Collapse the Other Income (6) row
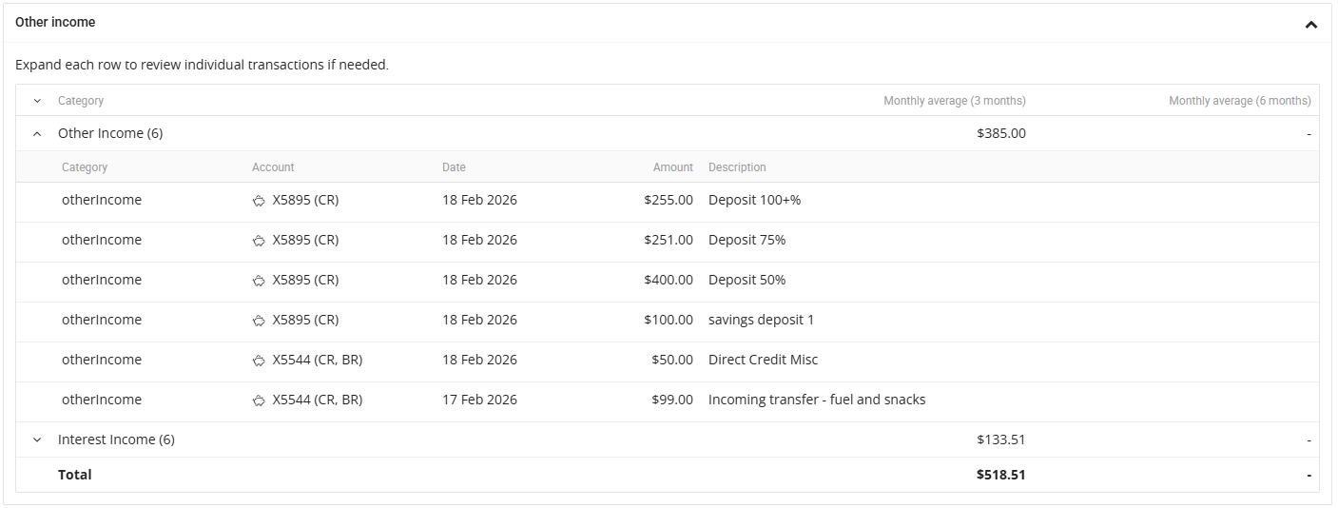 37,134
